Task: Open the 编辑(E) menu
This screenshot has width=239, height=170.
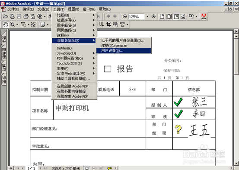Action: (x=28, y=9)
